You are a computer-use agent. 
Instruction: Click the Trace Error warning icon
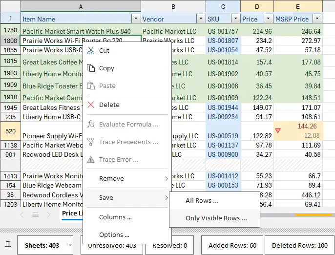[x=91, y=159]
